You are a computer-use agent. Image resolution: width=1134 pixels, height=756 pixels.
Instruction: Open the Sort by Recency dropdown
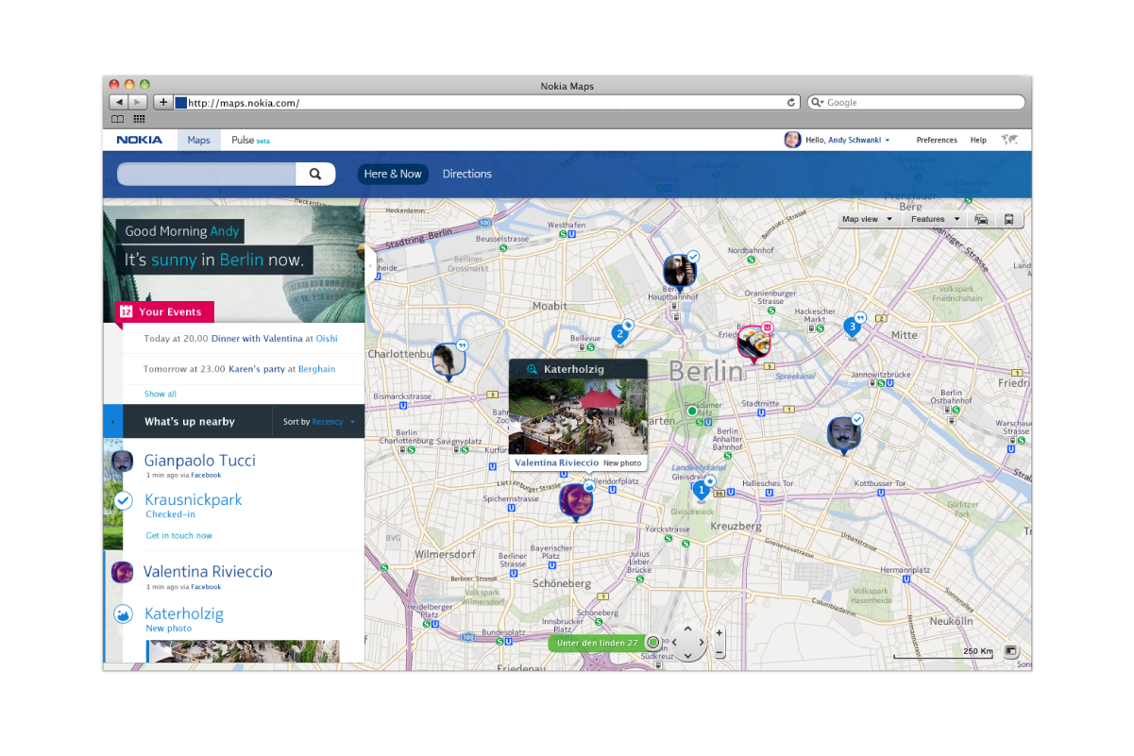(x=319, y=422)
